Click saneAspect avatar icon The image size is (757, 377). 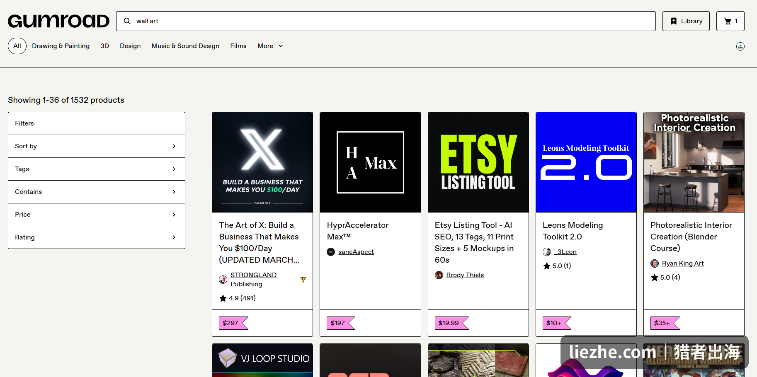[331, 252]
